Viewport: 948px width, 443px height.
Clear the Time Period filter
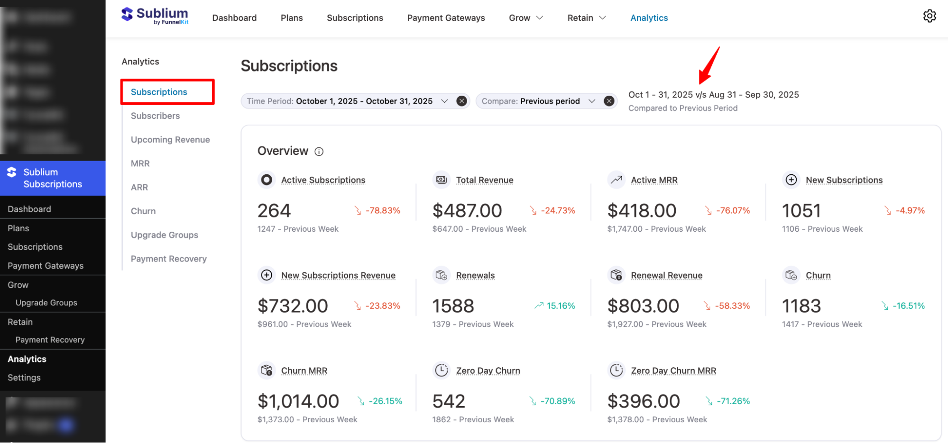click(461, 100)
